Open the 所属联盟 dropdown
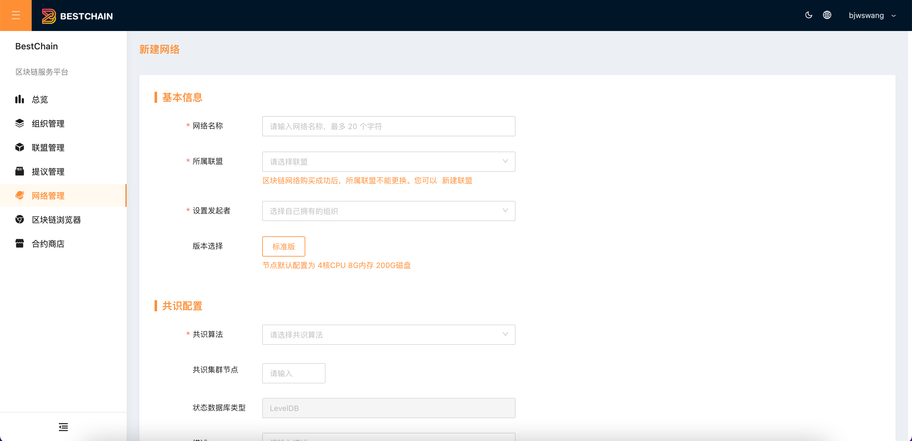This screenshot has height=441, width=912. point(388,162)
